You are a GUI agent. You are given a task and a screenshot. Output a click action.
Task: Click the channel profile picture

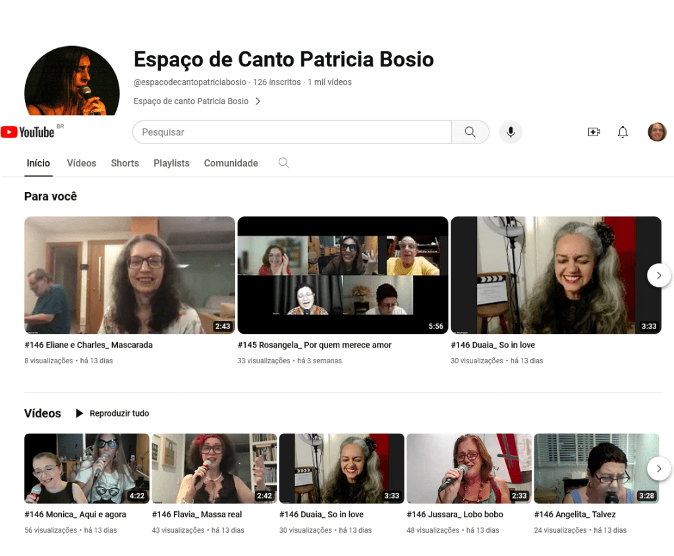(x=72, y=84)
